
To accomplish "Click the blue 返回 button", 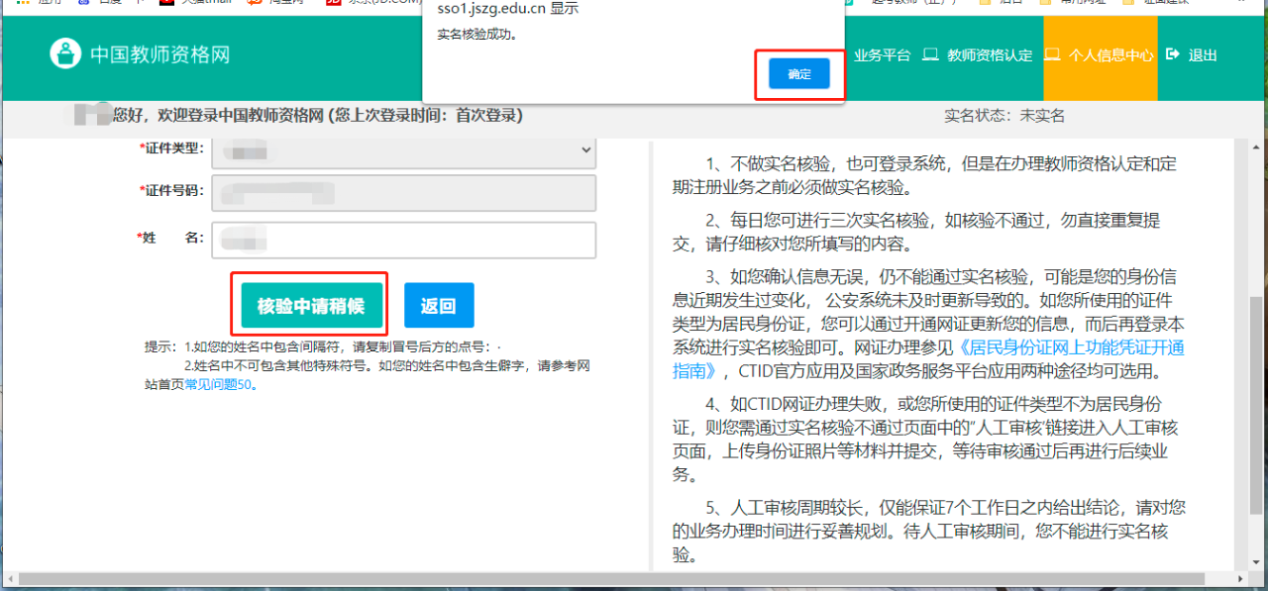I will (439, 305).
